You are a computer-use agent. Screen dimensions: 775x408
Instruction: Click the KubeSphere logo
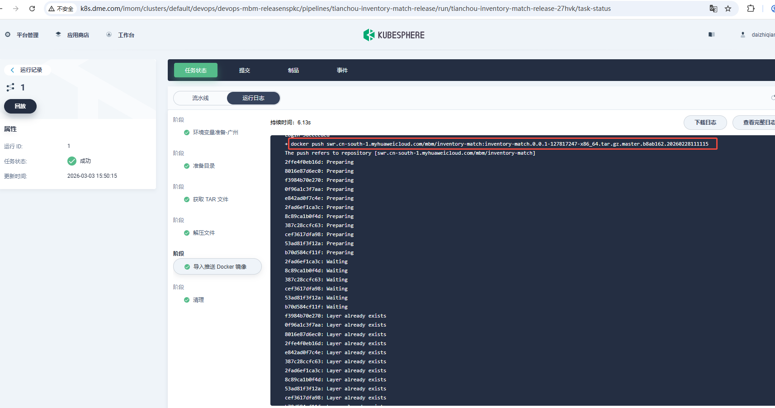click(x=394, y=35)
